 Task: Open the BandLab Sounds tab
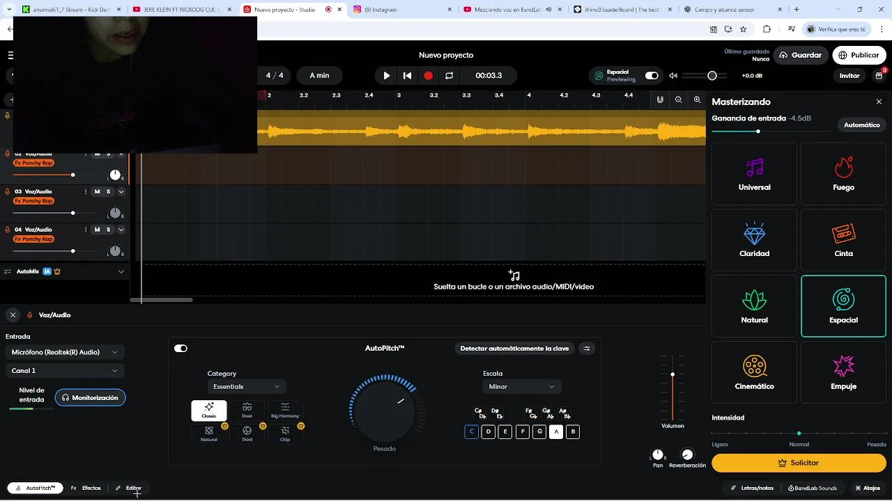click(813, 488)
